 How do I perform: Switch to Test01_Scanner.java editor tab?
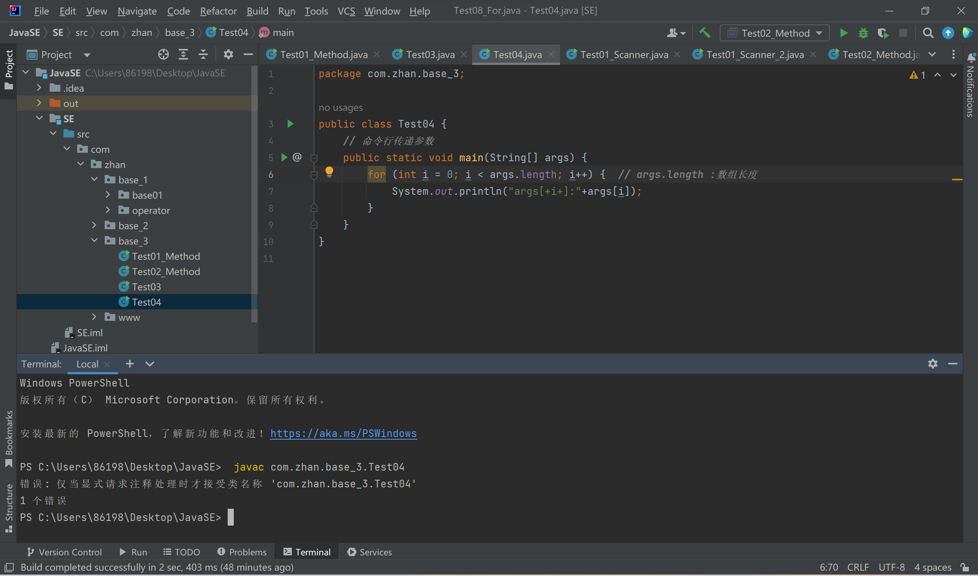tap(624, 54)
